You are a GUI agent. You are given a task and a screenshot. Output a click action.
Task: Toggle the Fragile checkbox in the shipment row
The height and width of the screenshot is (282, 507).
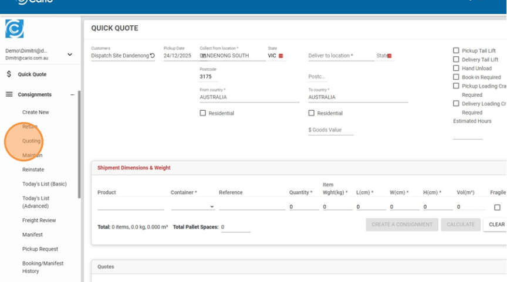click(497, 208)
